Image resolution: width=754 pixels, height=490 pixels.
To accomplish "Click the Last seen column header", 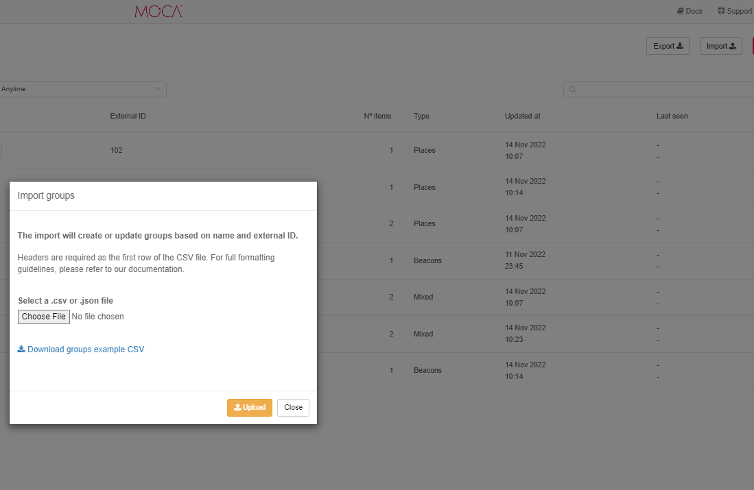I will coord(672,116).
